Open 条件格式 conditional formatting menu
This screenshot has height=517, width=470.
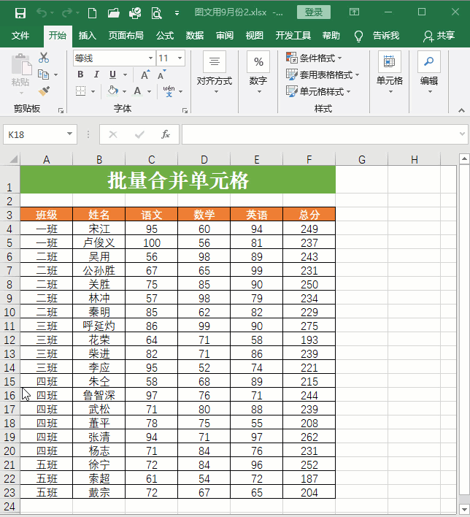pyautogui.click(x=314, y=58)
